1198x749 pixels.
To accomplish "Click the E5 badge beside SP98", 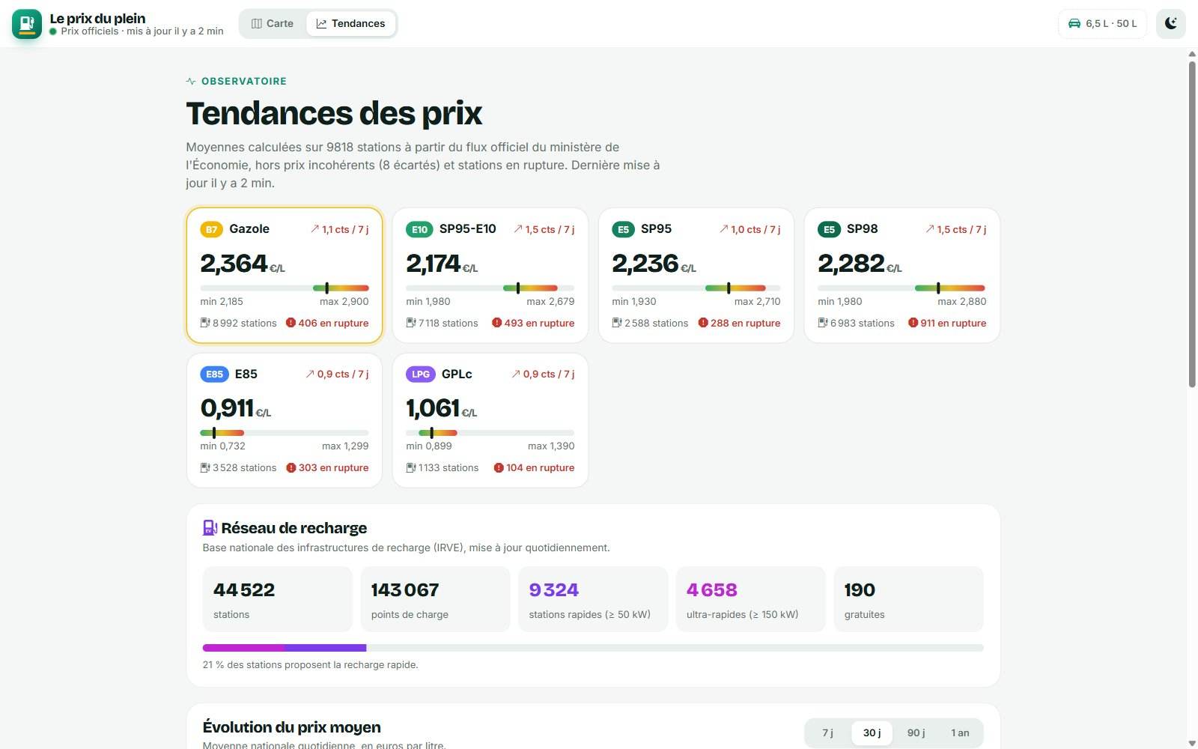I will click(x=829, y=229).
